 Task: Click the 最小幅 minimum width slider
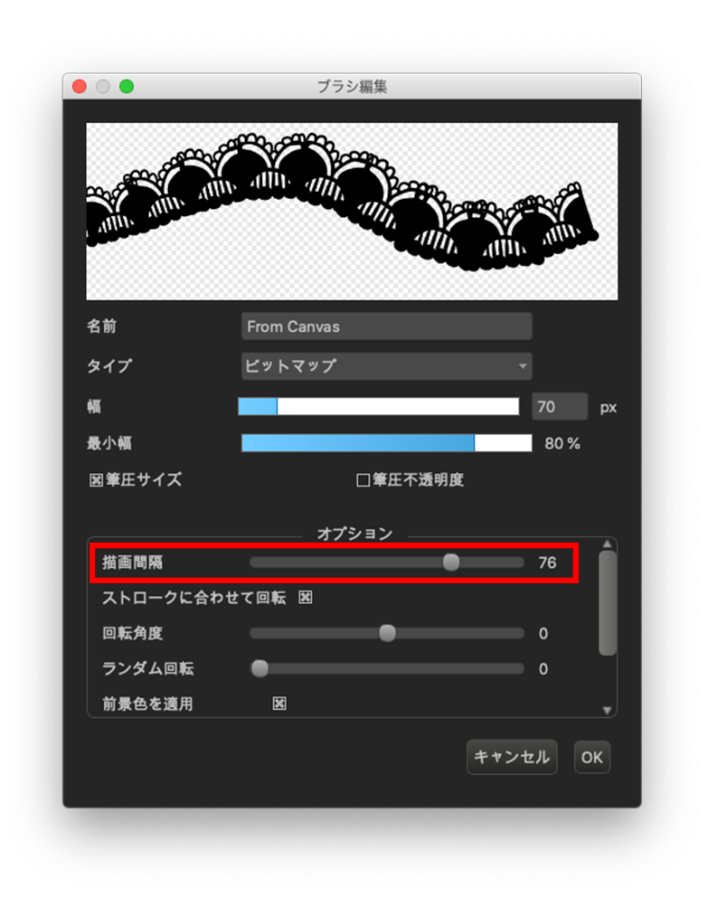pos(386,444)
